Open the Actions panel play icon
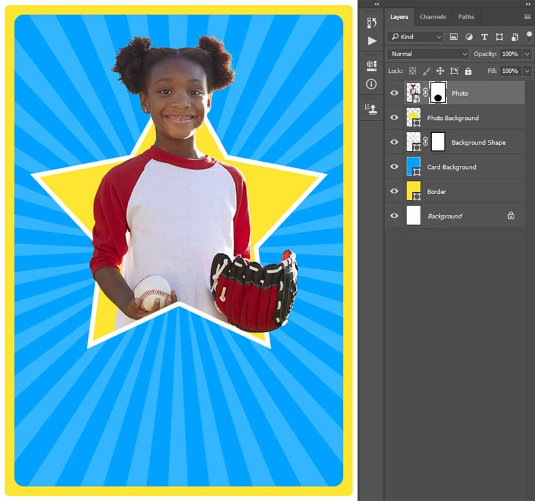The height and width of the screenshot is (501, 535). (372, 41)
